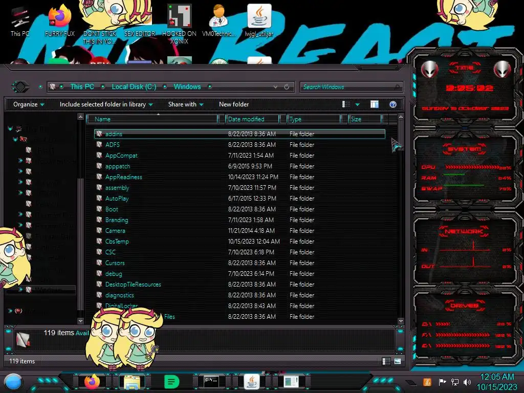Image resolution: width=524 pixels, height=393 pixels.
Task: Collapse the top navigation tree node
Action: coord(10,128)
